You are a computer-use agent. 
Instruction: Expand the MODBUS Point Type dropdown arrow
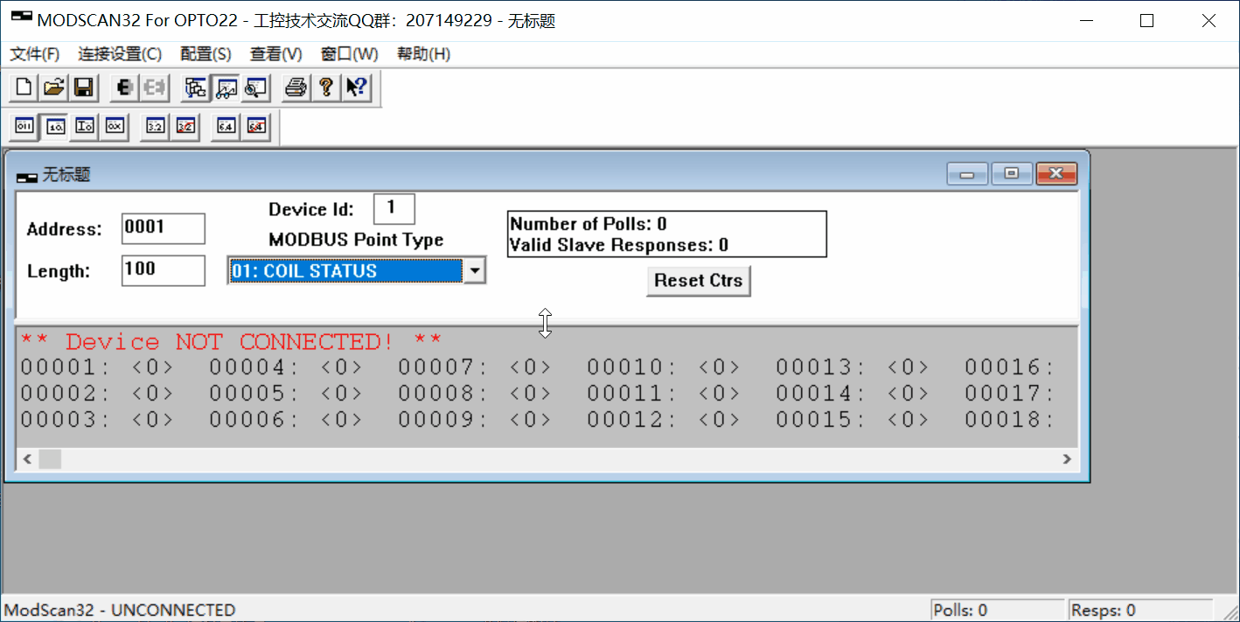tap(474, 271)
